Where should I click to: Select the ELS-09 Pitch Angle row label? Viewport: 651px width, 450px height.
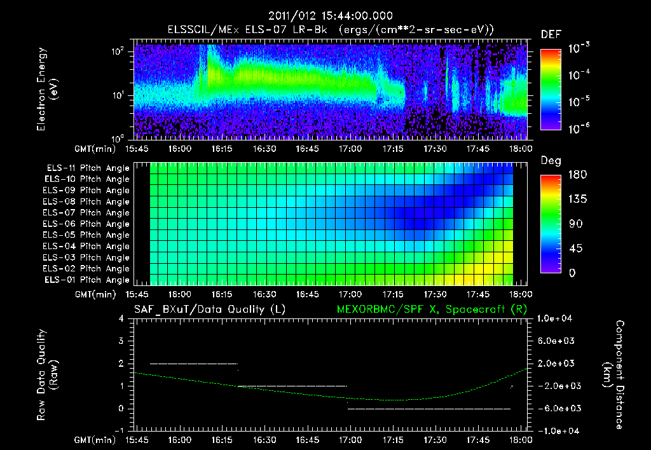(x=86, y=191)
